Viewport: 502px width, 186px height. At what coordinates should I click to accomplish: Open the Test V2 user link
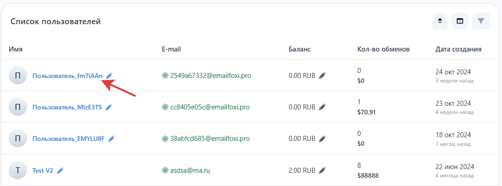tap(43, 170)
